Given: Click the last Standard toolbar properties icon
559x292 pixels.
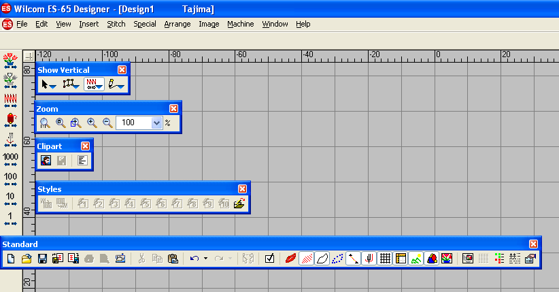Looking at the screenshot, I should click(x=530, y=259).
